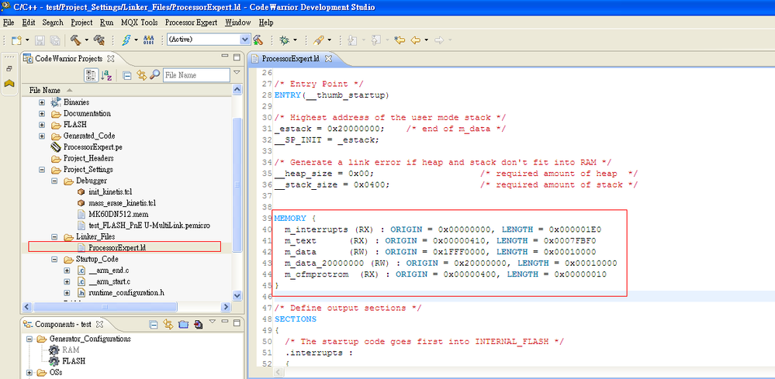The width and height of the screenshot is (775, 379).
Task: Click the restore icon in left side strip
Action: click(9, 69)
